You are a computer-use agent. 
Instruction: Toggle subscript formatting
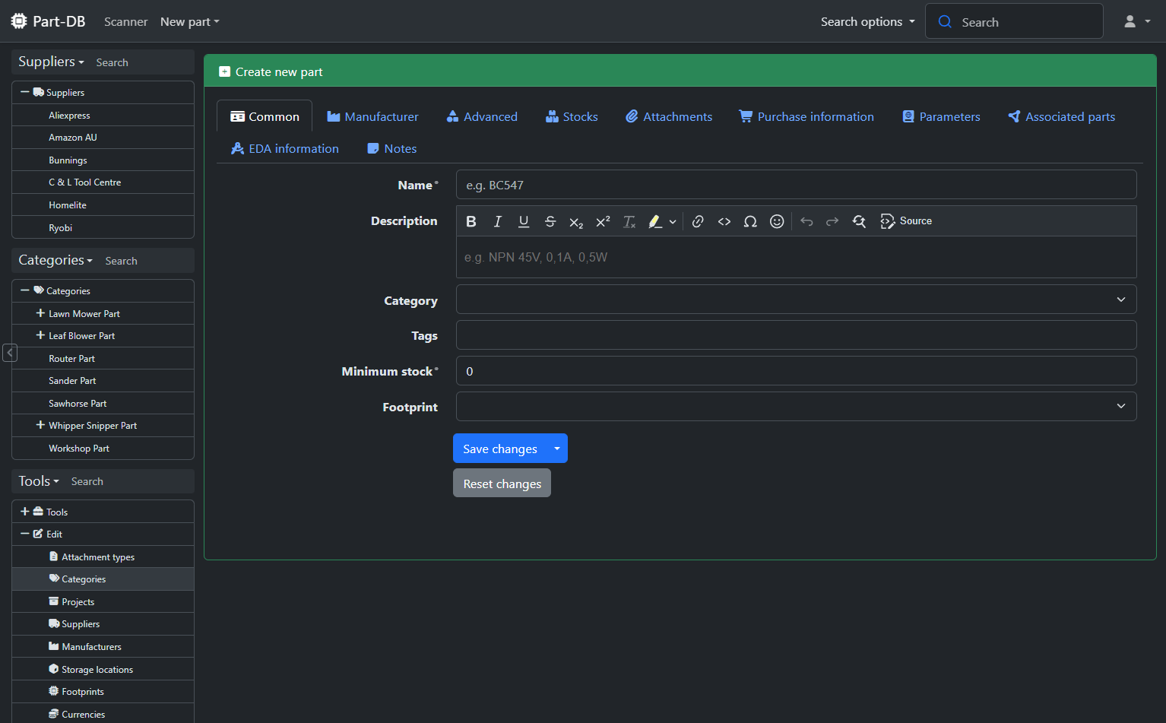[x=576, y=221]
